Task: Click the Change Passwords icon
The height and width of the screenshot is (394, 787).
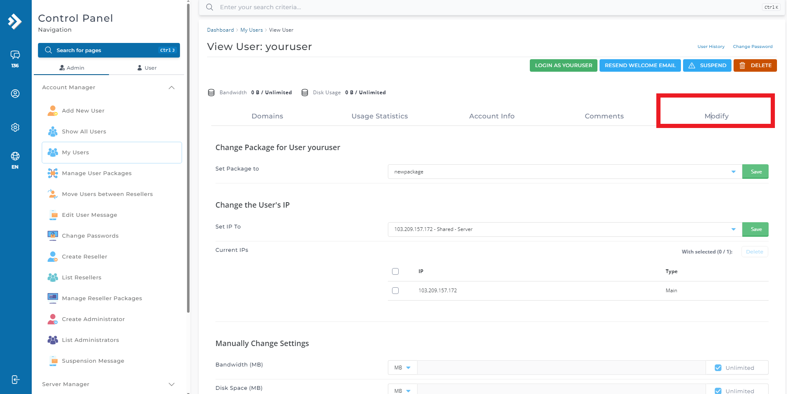Action: (x=53, y=236)
